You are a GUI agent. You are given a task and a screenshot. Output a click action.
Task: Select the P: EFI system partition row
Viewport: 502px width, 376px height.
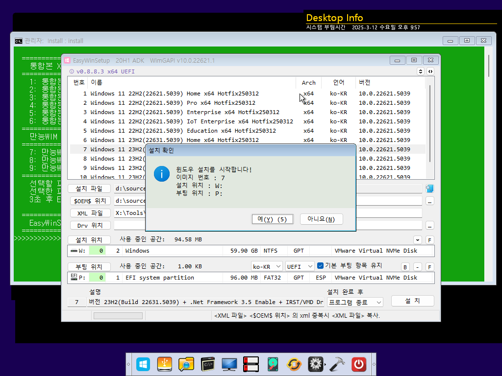(x=251, y=278)
